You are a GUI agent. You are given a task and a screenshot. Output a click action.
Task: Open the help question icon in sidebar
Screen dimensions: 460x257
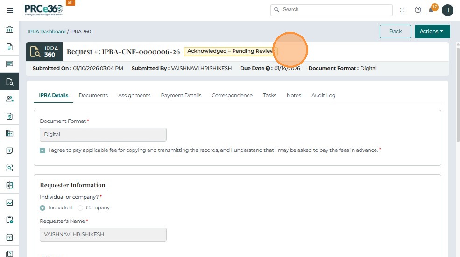tap(9, 254)
